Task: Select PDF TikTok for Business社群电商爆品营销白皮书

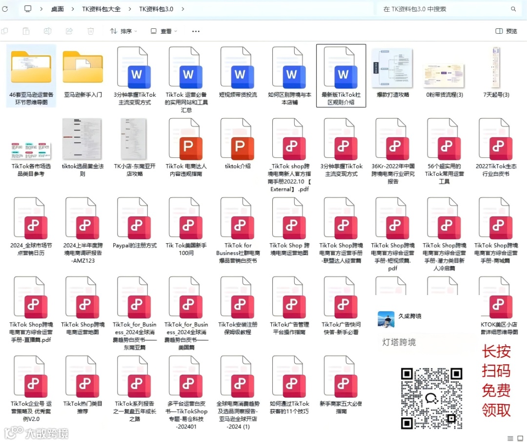Action: click(x=238, y=231)
